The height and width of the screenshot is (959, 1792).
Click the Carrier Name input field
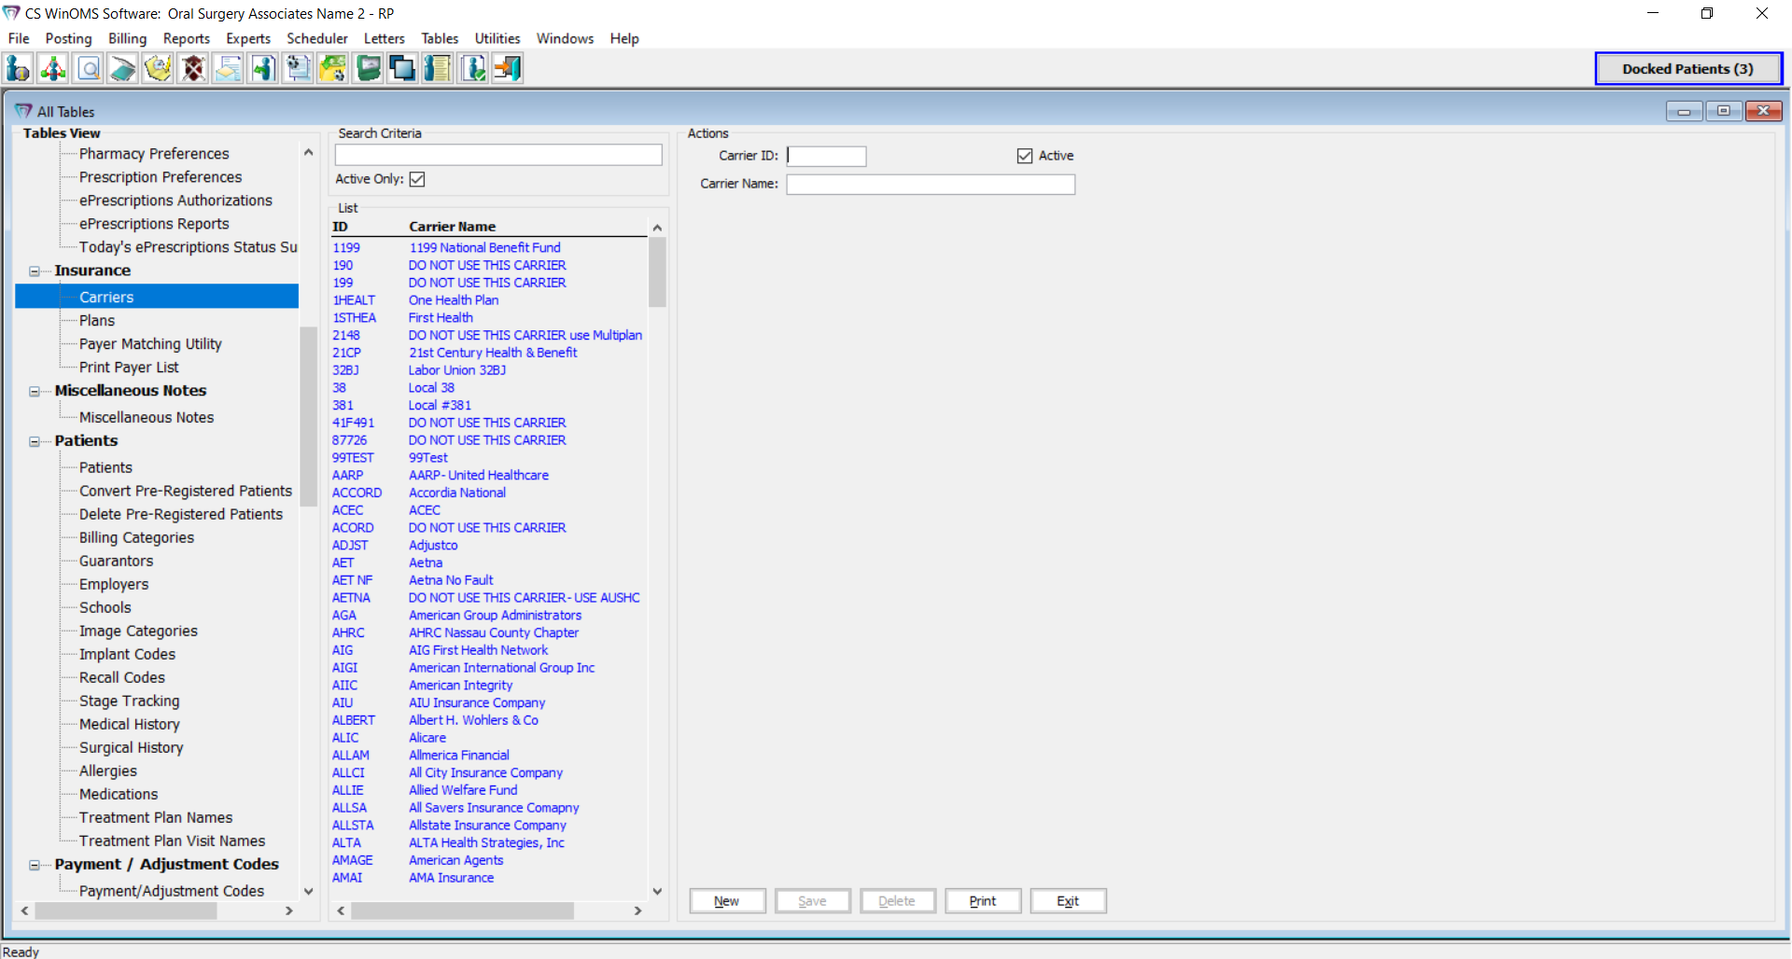pos(931,184)
